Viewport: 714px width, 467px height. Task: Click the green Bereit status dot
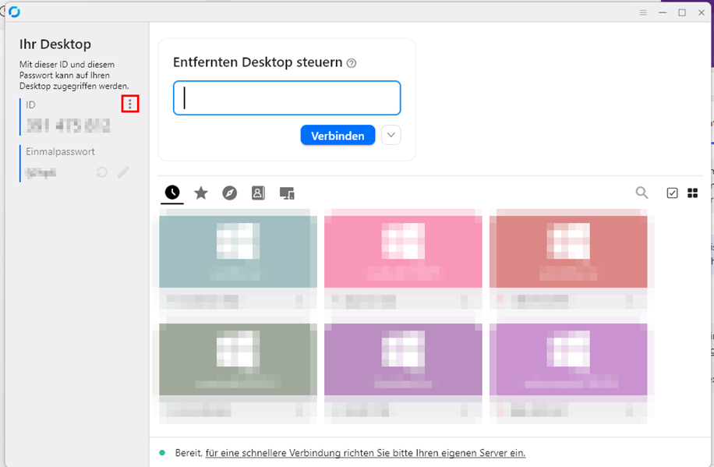coord(162,452)
